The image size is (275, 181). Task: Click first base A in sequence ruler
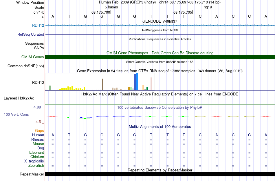coord(53,16)
